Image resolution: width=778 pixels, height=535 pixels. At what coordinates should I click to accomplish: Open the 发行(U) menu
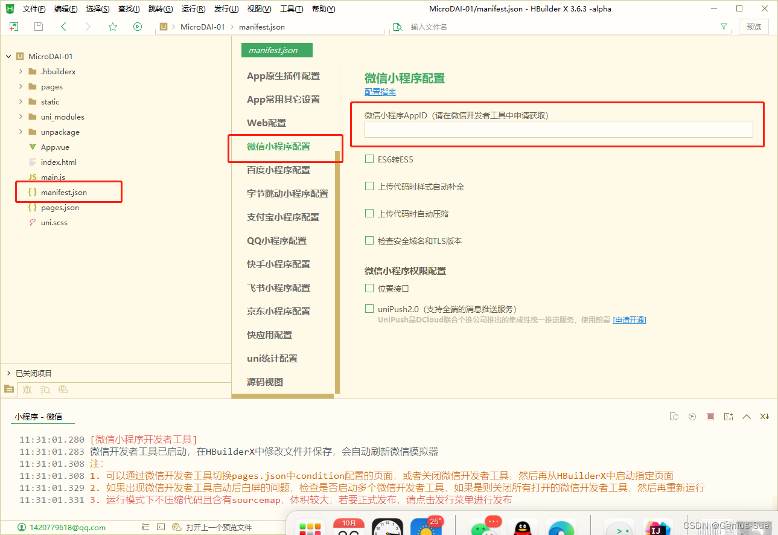pyautogui.click(x=226, y=9)
